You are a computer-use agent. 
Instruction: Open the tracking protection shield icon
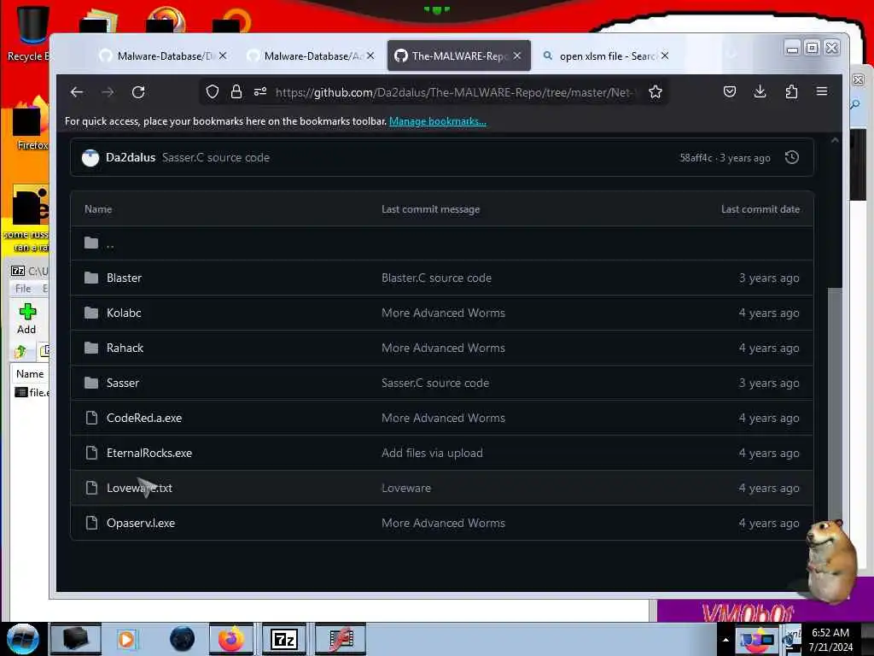(213, 91)
